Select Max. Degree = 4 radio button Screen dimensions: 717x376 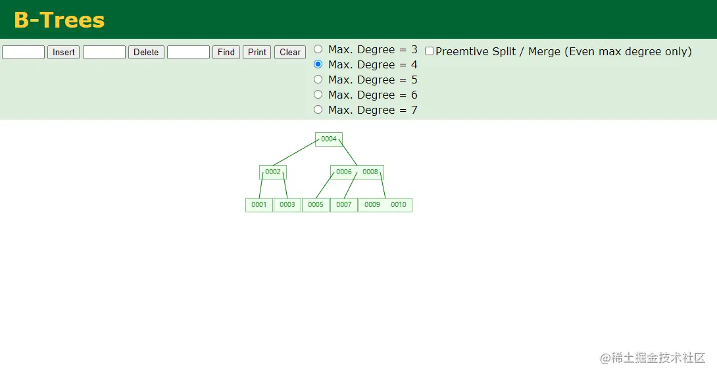(318, 64)
